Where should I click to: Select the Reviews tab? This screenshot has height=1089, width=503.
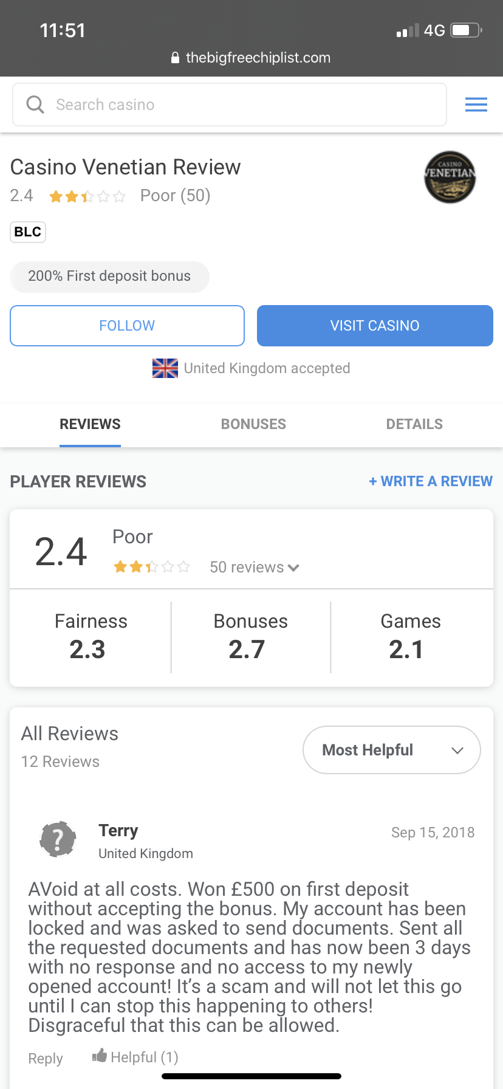(90, 424)
